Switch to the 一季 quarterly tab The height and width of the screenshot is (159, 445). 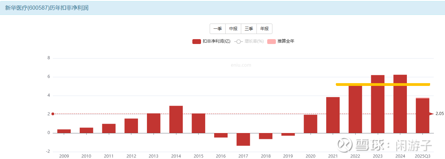(218, 29)
